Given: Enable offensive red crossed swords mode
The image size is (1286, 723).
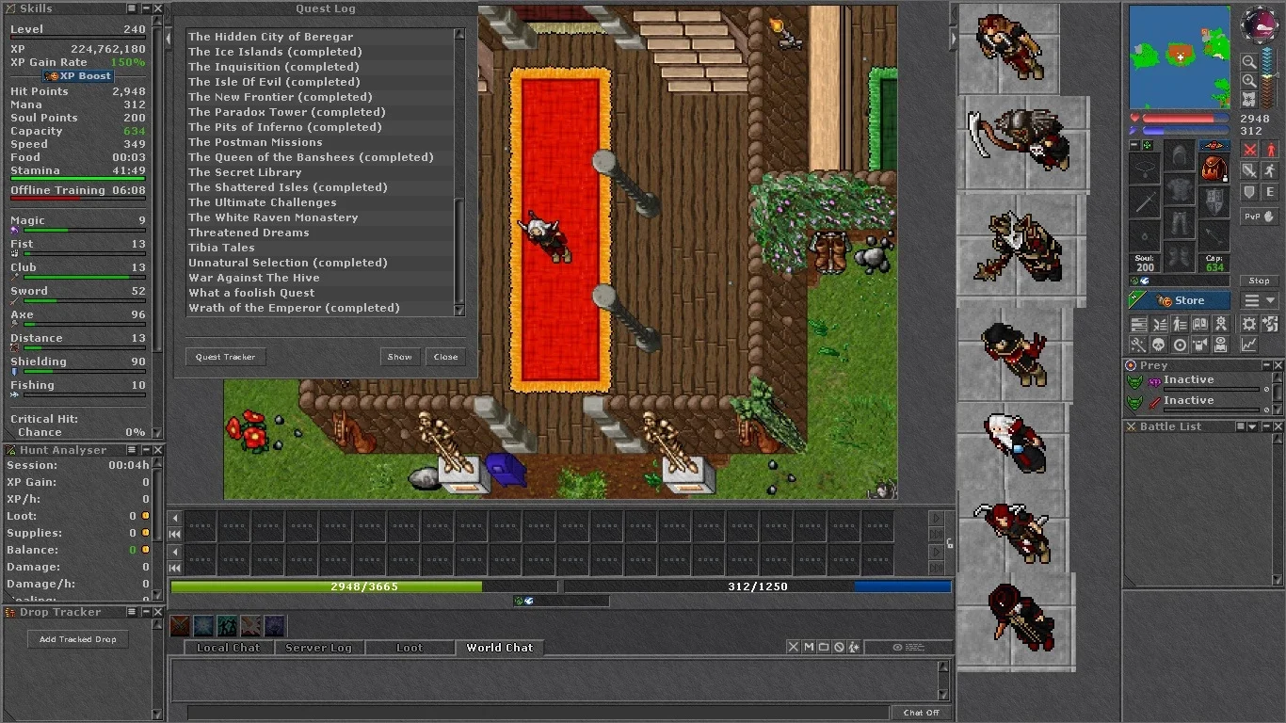Looking at the screenshot, I should (x=1249, y=149).
